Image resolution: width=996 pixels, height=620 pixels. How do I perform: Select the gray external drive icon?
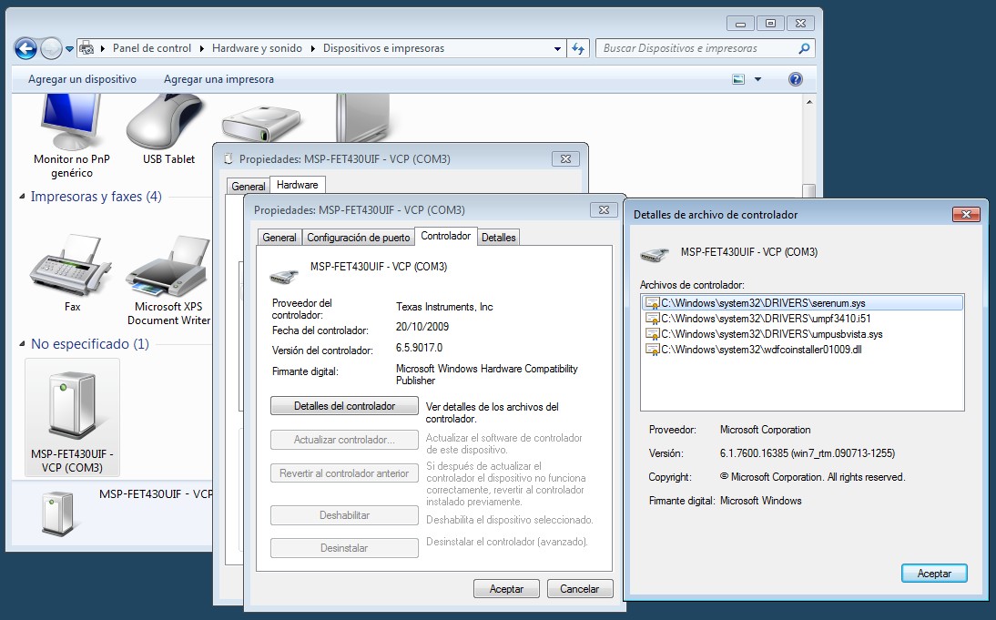coord(362,118)
